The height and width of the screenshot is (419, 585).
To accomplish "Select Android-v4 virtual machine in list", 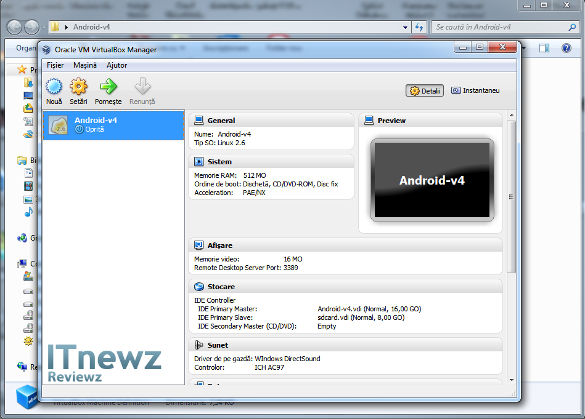I will (x=113, y=125).
